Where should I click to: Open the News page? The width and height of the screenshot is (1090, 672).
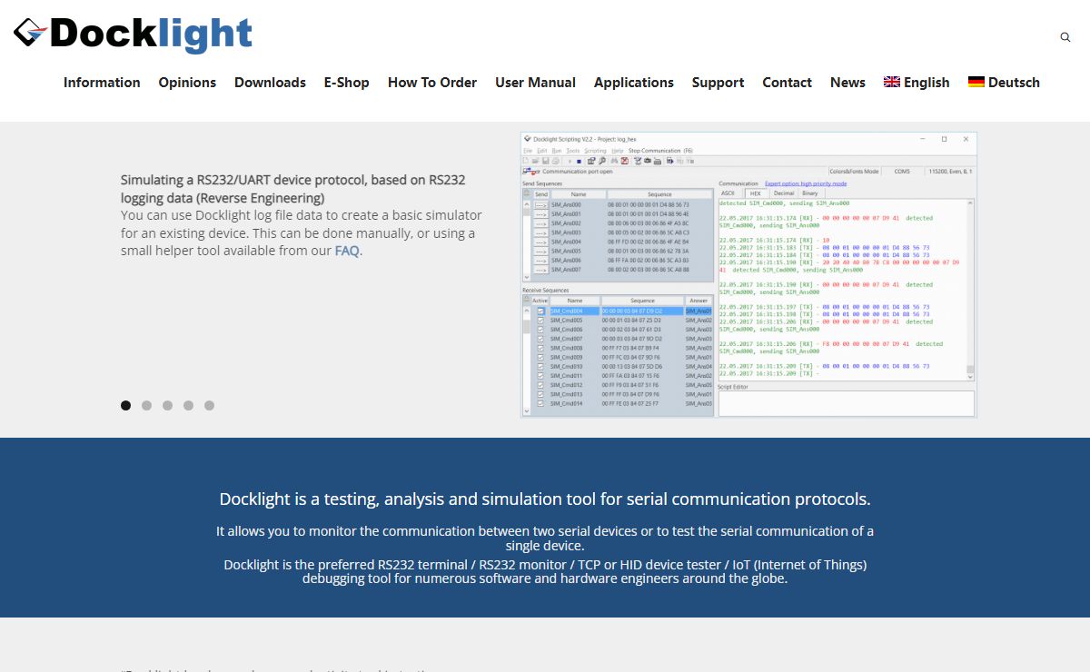[x=847, y=83]
